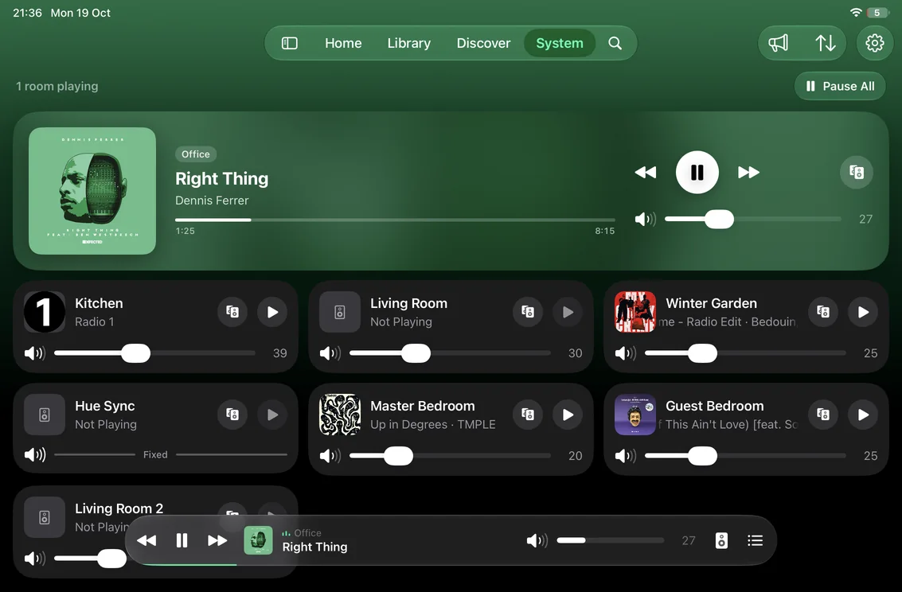Image resolution: width=902 pixels, height=592 pixels.
Task: Open the Home tab
Action: pos(343,43)
